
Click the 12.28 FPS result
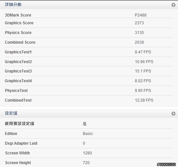click(x=144, y=100)
